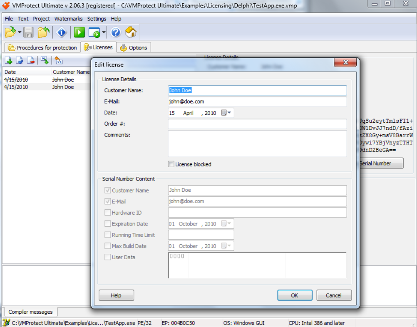Click the VMProtect logo in title bar
The image size is (417, 327).
6,5
